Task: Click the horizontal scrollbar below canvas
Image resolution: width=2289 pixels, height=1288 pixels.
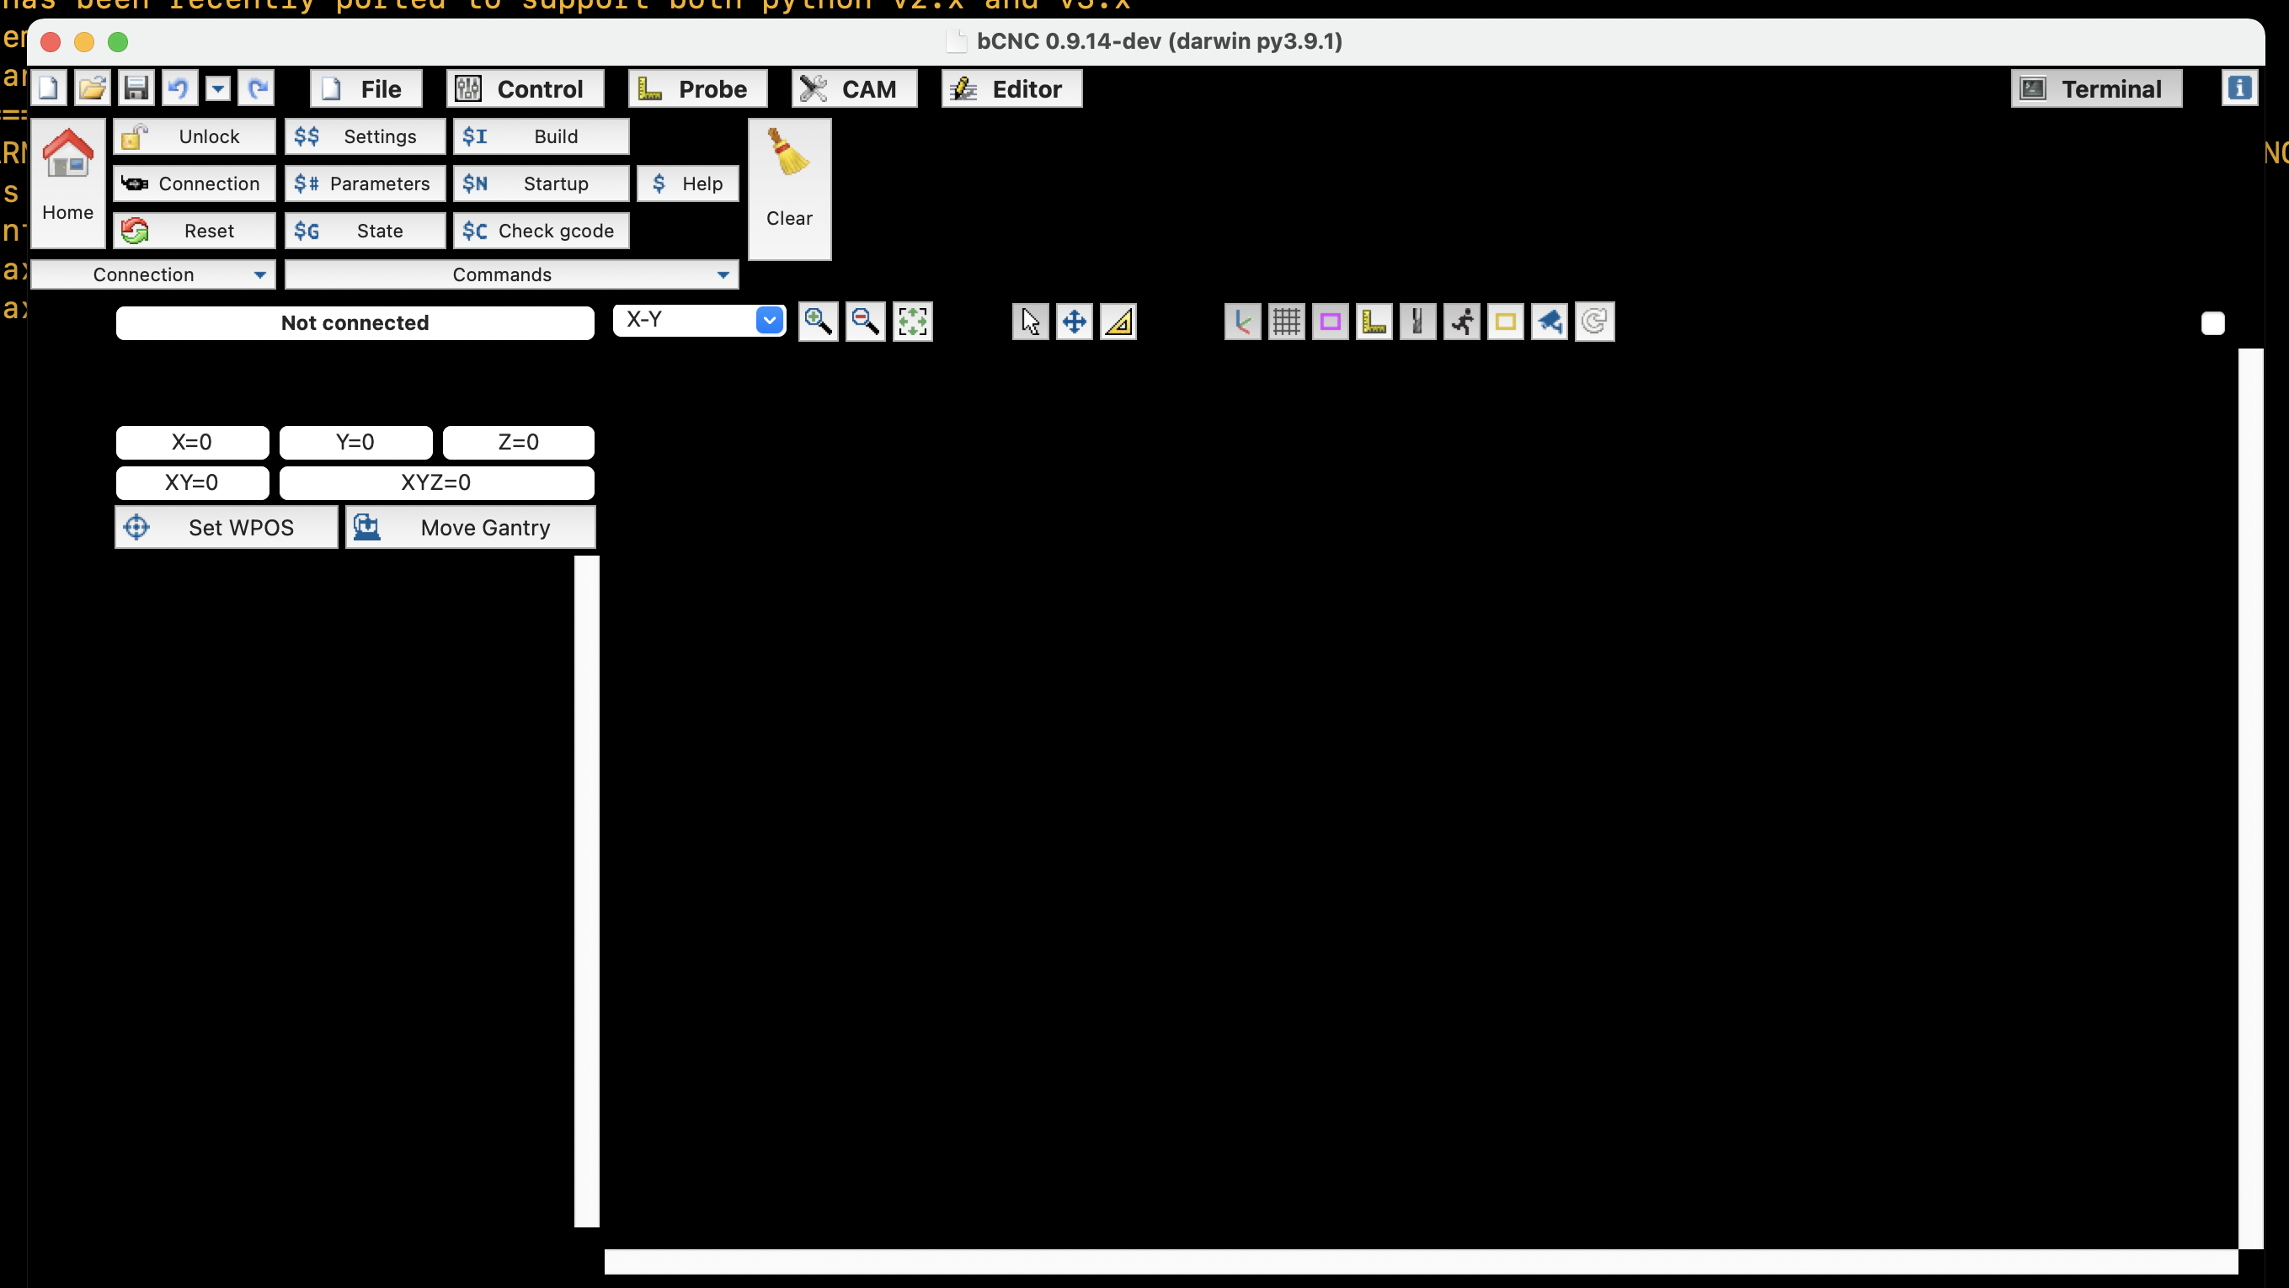Action: point(1420,1261)
